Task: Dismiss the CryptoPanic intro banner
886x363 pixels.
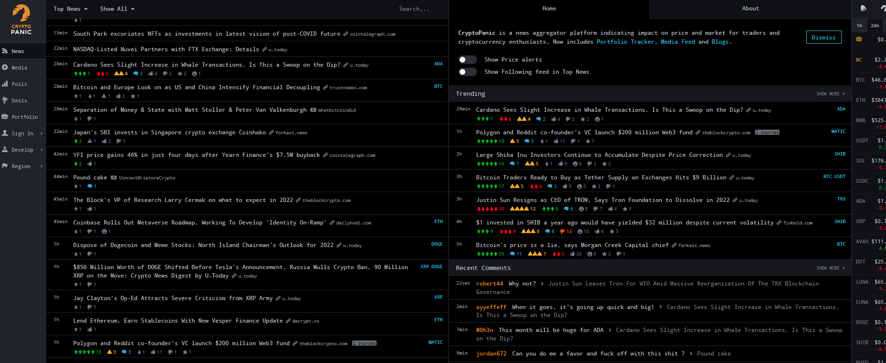Action: (824, 38)
